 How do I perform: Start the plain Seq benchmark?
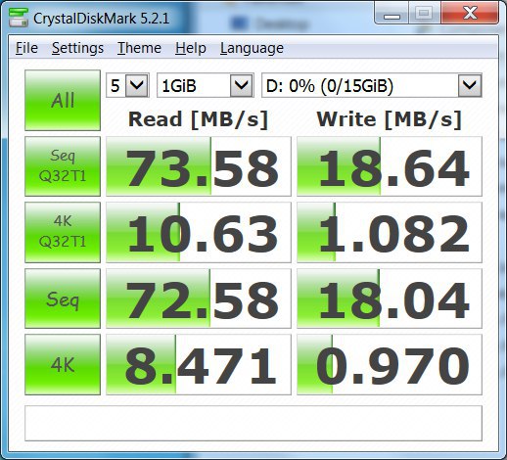click(x=63, y=299)
